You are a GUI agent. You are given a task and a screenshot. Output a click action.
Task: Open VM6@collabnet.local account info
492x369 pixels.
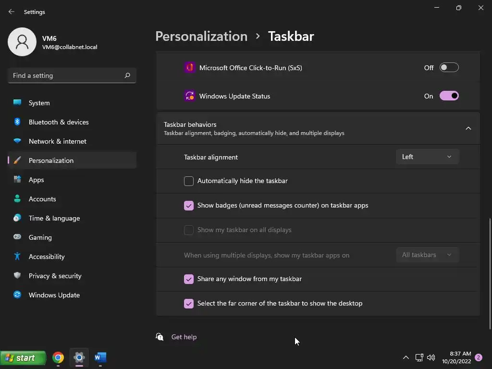tap(70, 47)
